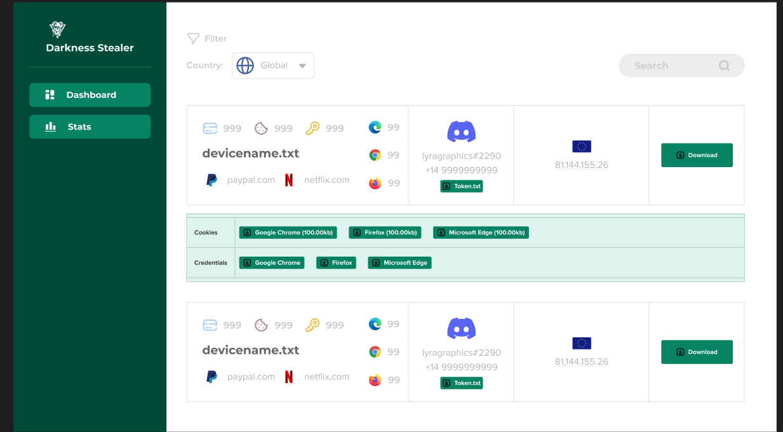Click the Darkness Stealer logo icon
This screenshot has height=432, width=783.
pyautogui.click(x=58, y=29)
